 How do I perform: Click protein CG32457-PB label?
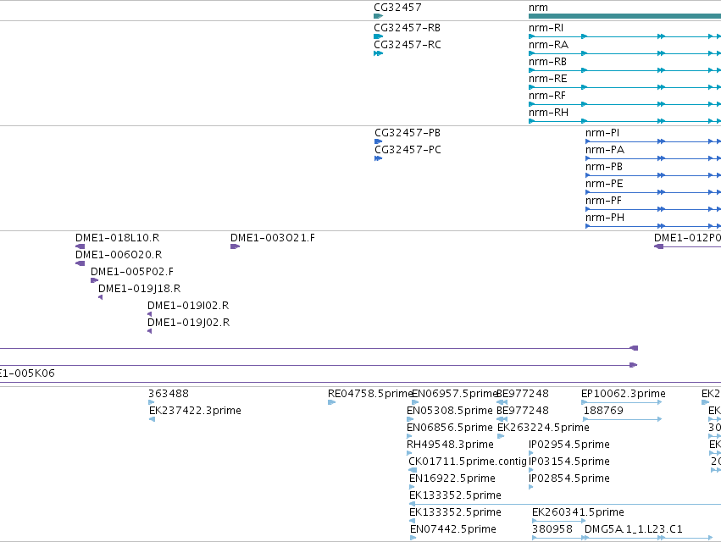(x=408, y=133)
